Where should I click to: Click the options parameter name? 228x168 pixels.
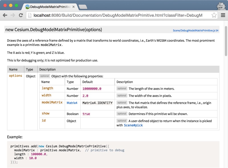point(15,76)
